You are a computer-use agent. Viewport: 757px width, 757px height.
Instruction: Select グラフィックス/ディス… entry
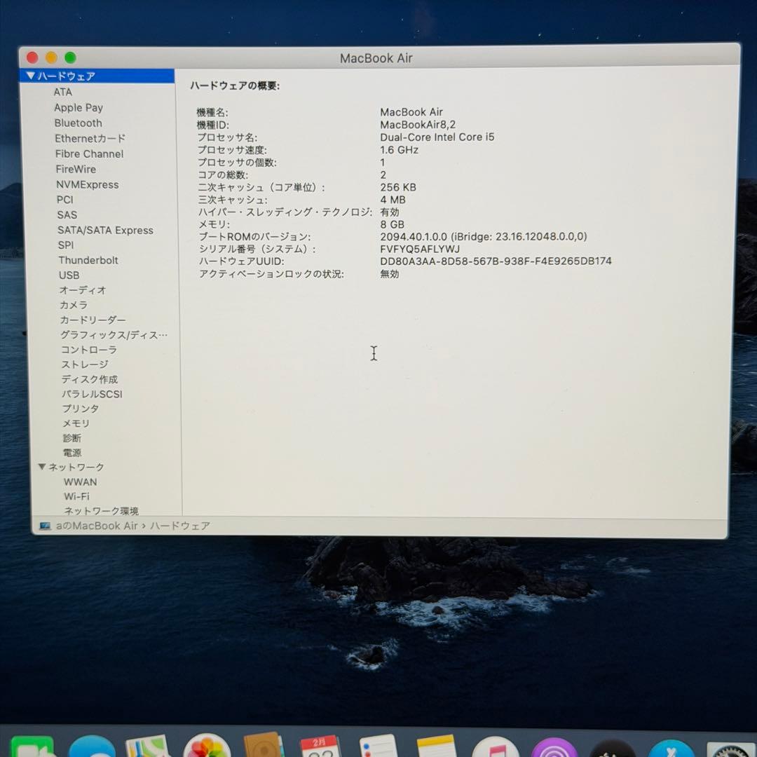click(114, 335)
